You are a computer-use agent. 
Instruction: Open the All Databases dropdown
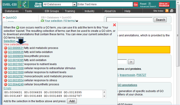tap(74, 4)
